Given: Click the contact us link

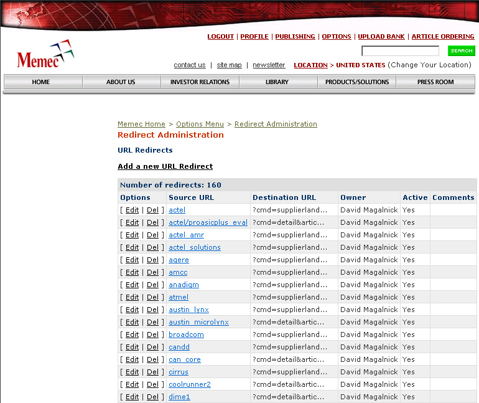Looking at the screenshot, I should 189,65.
